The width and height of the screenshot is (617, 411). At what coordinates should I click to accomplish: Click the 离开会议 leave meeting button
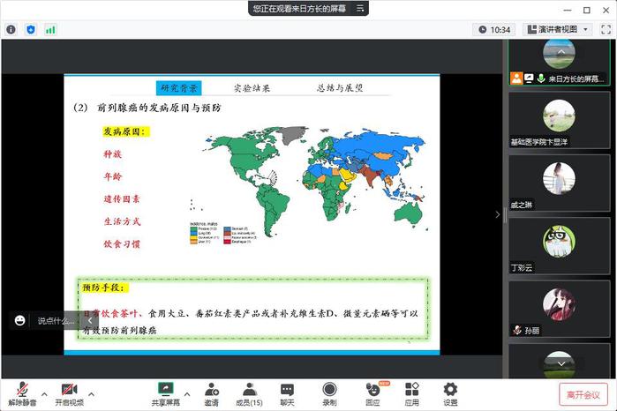[583, 394]
